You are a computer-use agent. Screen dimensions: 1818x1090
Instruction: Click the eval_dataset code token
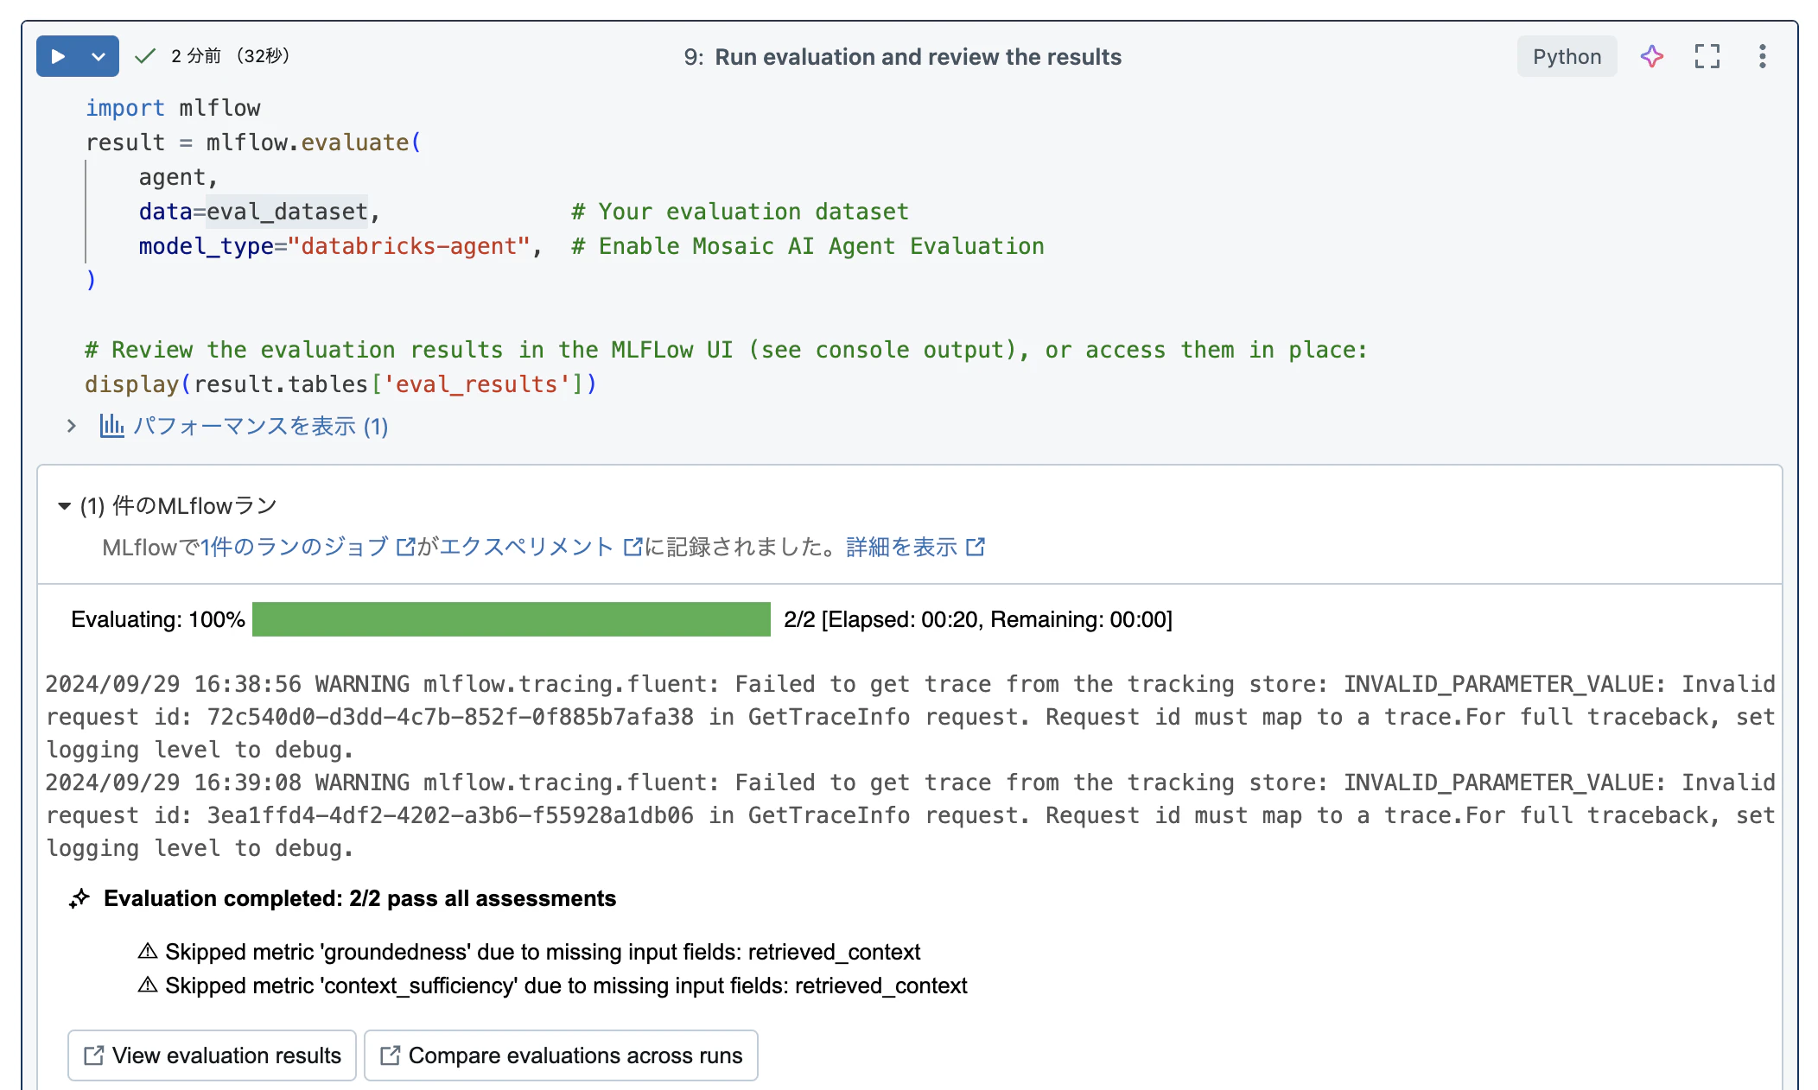click(287, 212)
